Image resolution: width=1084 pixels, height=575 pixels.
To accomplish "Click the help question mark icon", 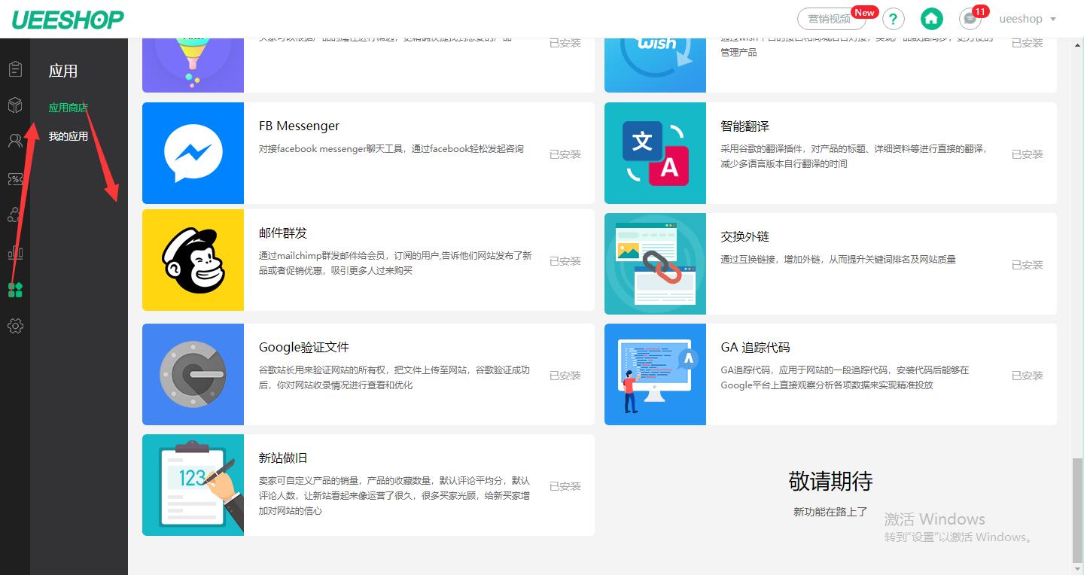I will pos(894,19).
